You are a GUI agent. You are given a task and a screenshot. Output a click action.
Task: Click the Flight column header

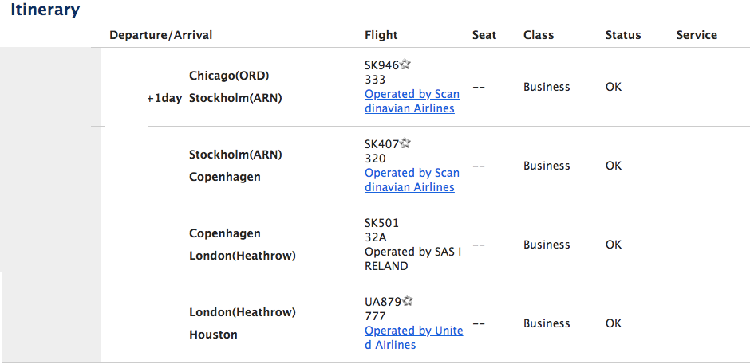381,35
